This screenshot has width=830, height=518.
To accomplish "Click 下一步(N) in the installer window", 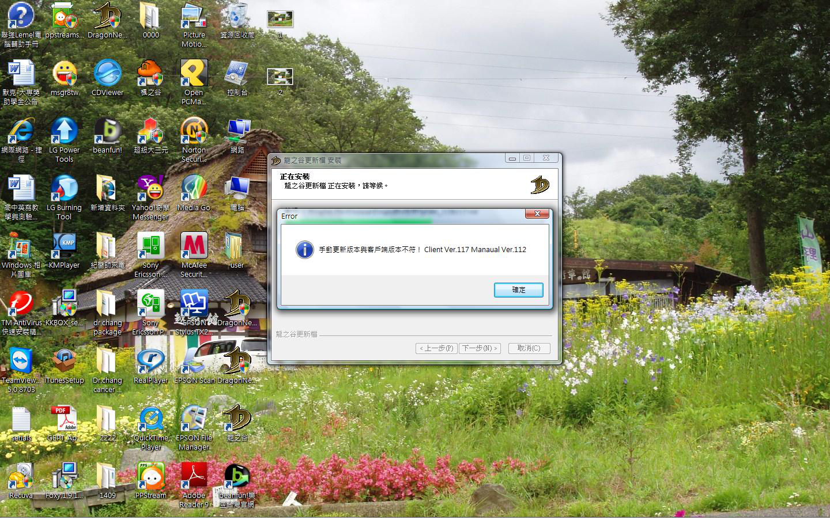I will 480,348.
